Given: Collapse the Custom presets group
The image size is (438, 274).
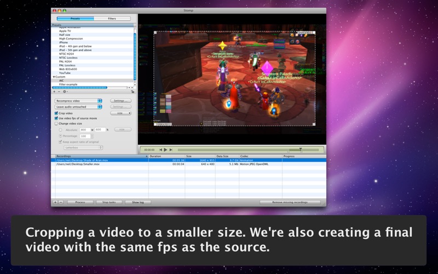Looking at the screenshot, I should tap(54, 77).
